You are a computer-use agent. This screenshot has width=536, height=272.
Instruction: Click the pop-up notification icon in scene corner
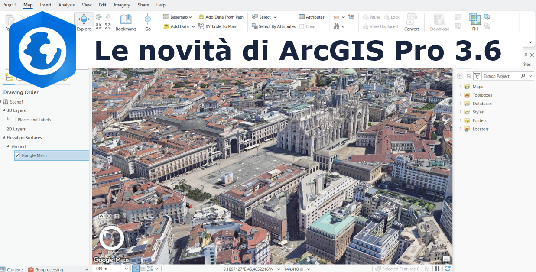pyautogui.click(x=446, y=259)
